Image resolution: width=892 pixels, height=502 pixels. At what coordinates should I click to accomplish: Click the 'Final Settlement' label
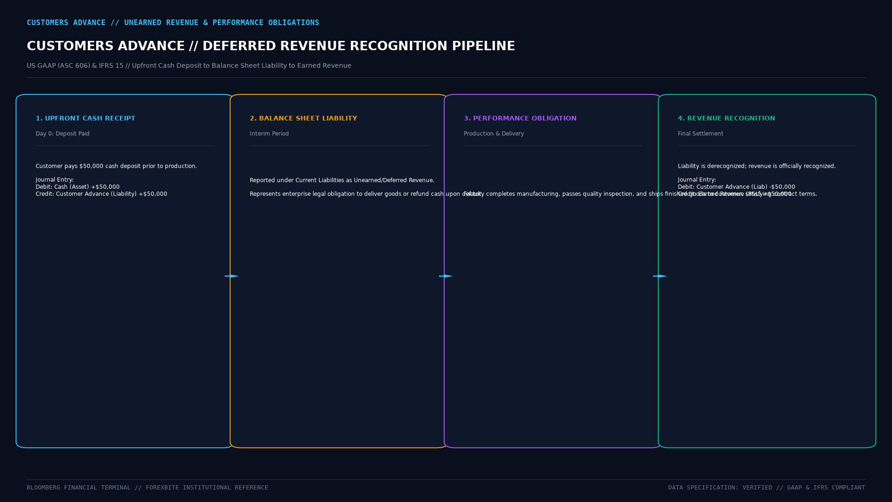701,134
